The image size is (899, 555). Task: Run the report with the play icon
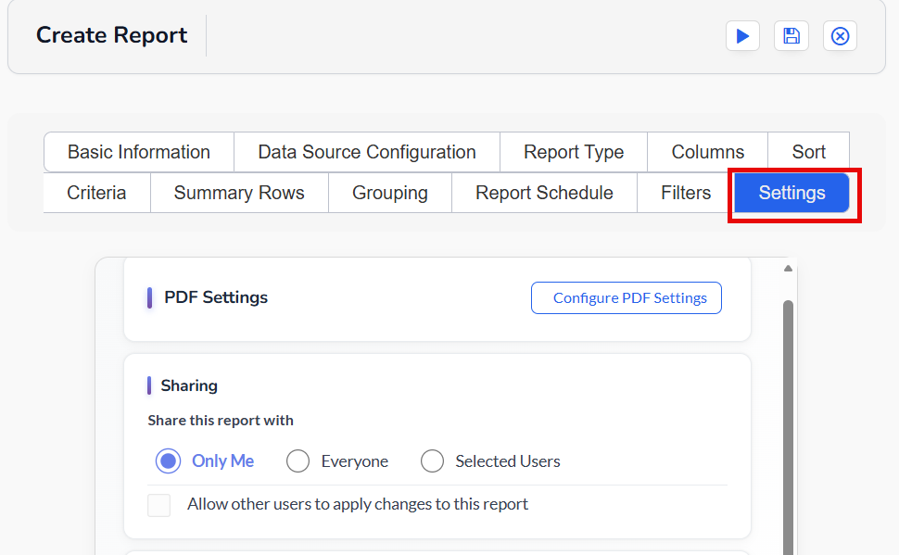tap(742, 36)
